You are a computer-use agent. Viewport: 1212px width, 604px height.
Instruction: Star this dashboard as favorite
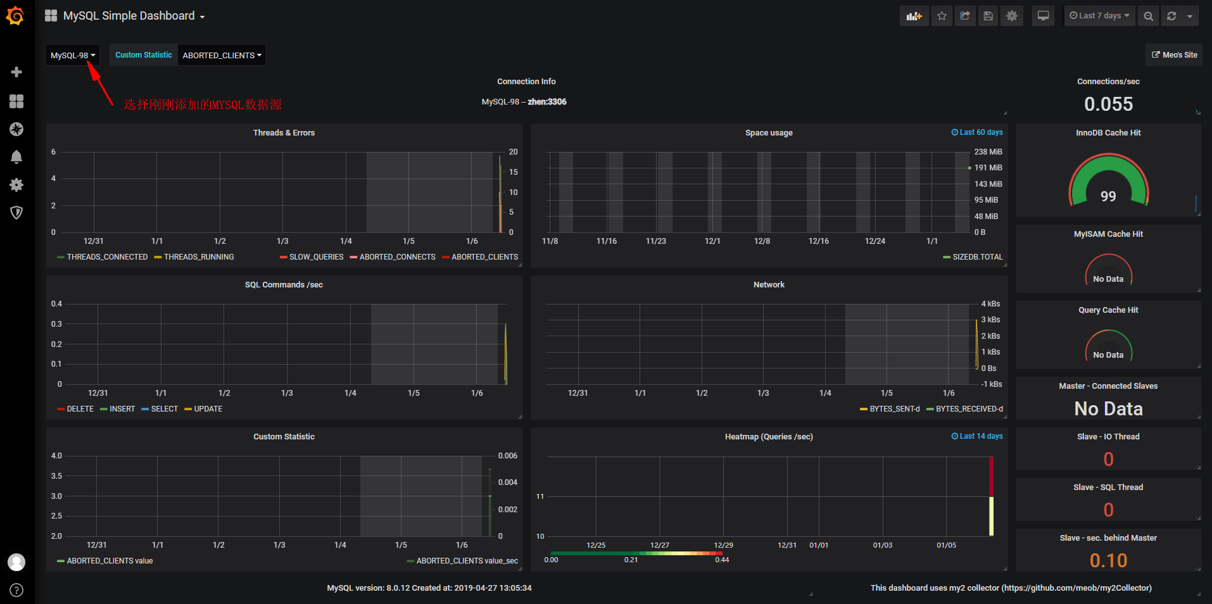click(x=942, y=16)
